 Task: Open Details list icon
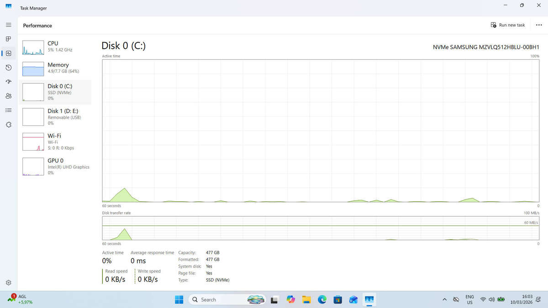point(8,110)
